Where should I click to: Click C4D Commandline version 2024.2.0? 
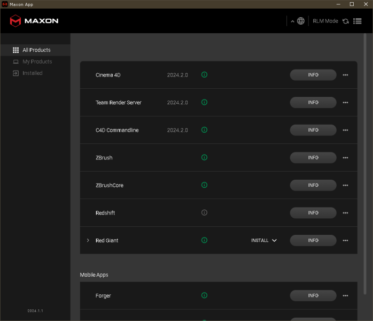(177, 130)
